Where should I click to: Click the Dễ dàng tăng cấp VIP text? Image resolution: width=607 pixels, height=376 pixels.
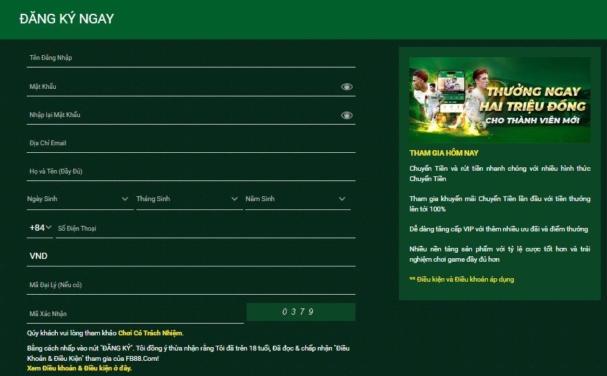coord(499,229)
